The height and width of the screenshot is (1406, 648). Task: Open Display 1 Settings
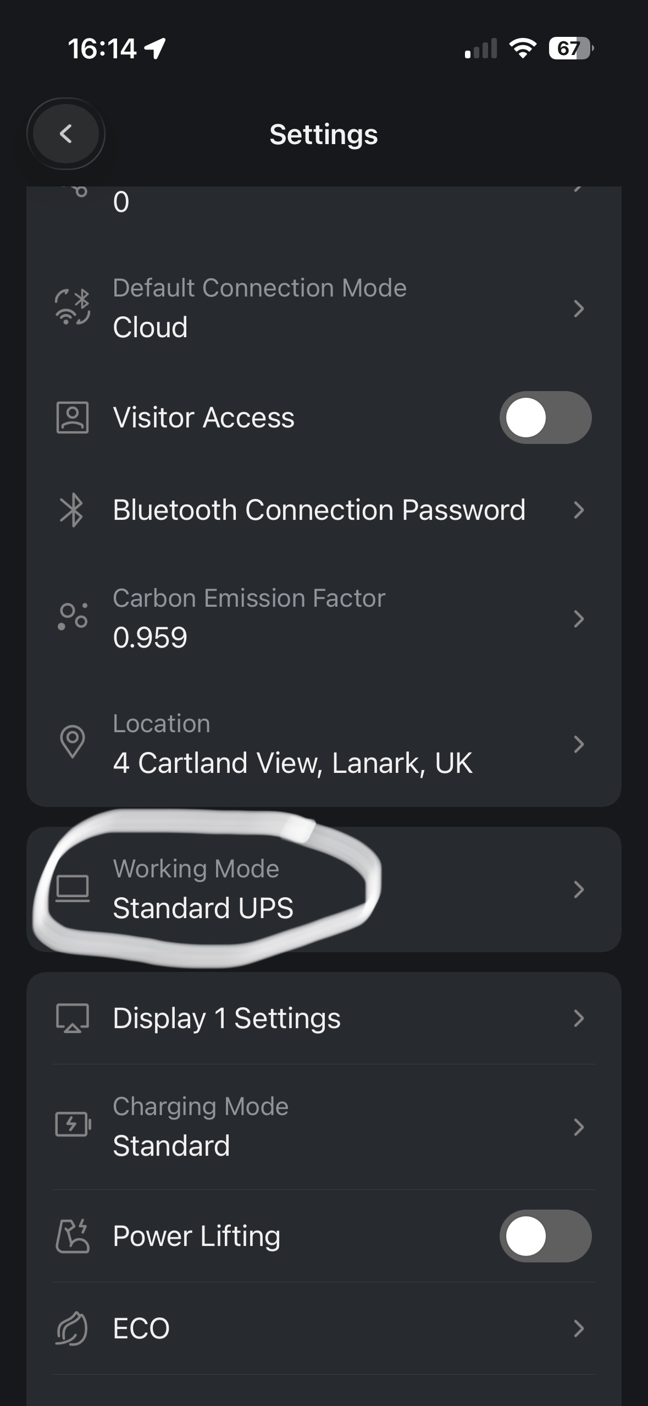[226, 1018]
